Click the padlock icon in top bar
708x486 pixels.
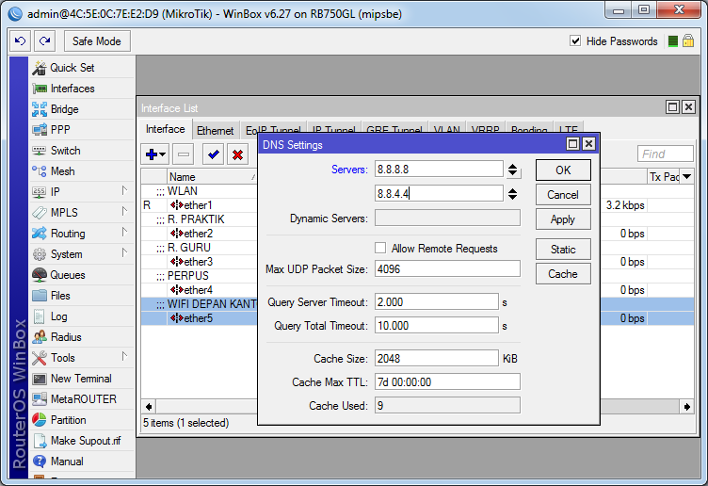coord(688,41)
